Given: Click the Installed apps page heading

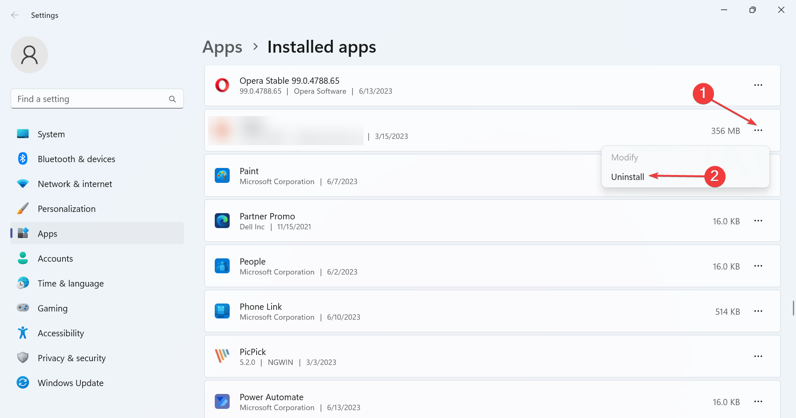Looking at the screenshot, I should 322,47.
